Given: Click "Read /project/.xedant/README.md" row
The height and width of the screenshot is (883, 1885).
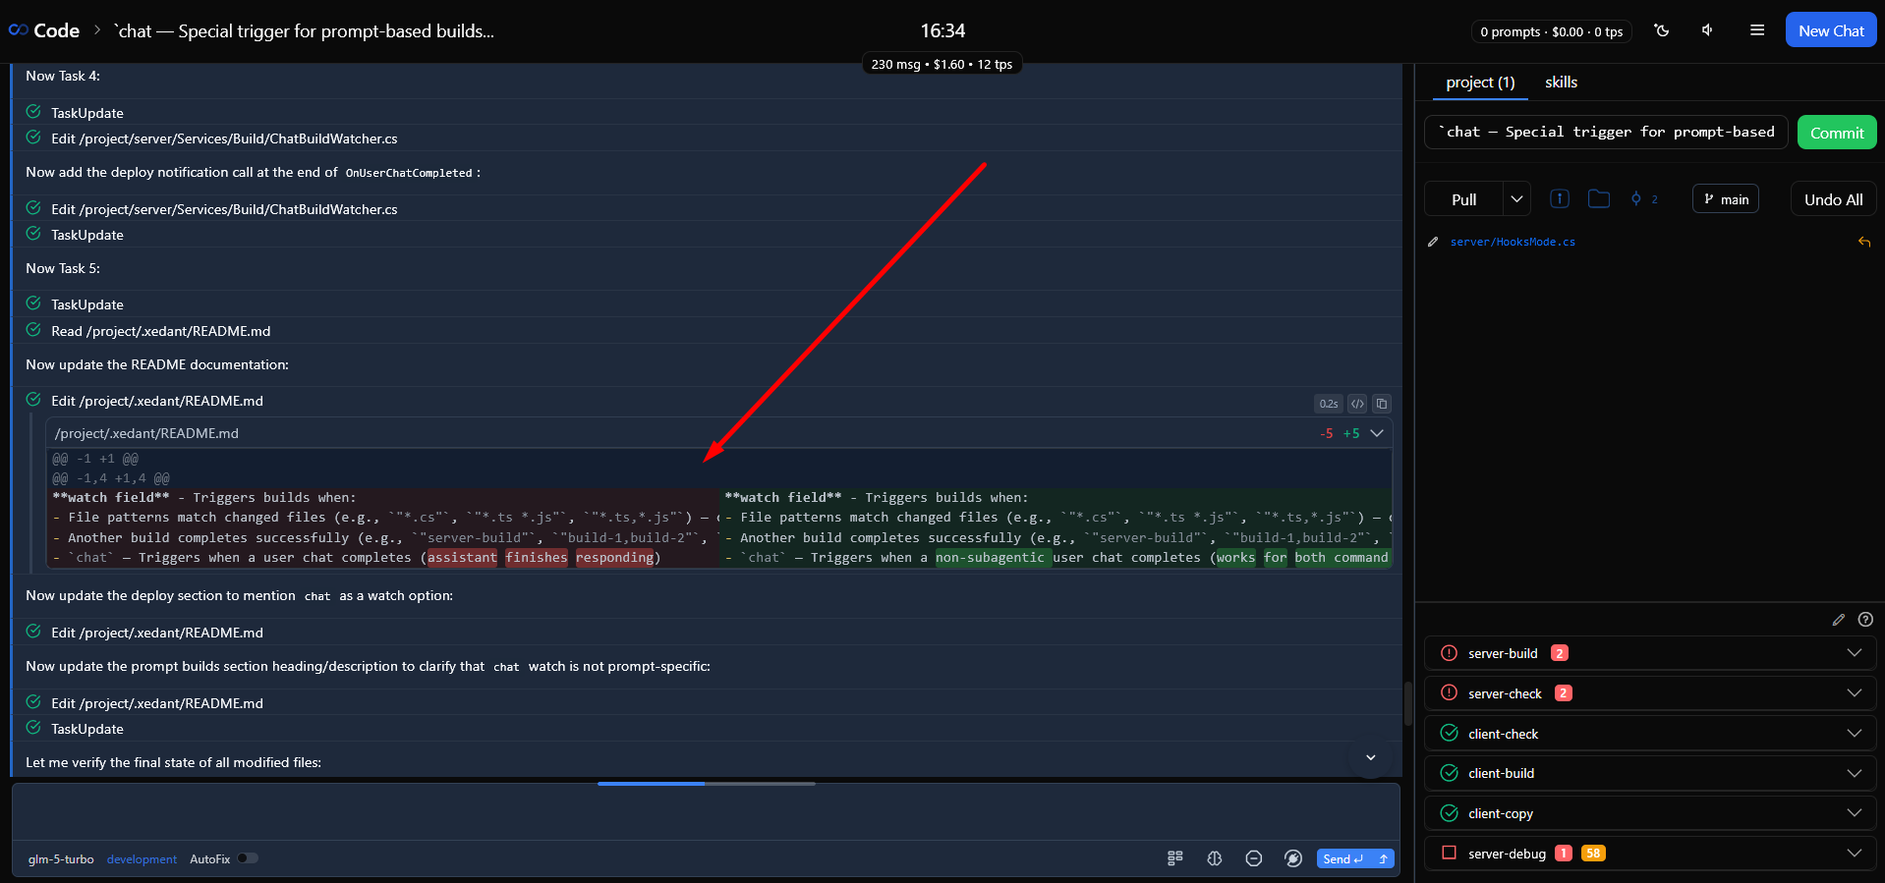Looking at the screenshot, I should (x=160, y=331).
